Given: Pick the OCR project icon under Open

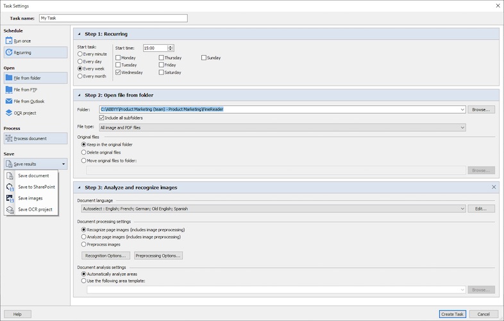Looking at the screenshot, I should click(x=9, y=113).
